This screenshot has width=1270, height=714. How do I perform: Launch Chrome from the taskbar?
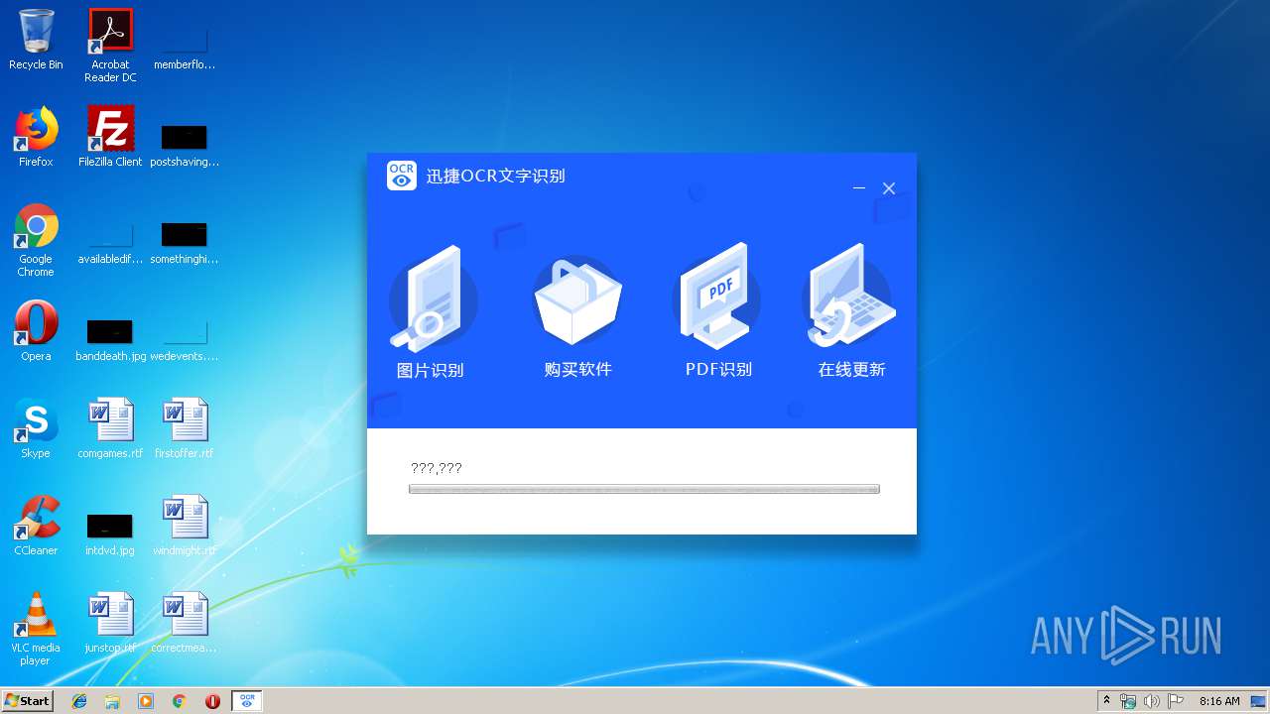point(180,700)
